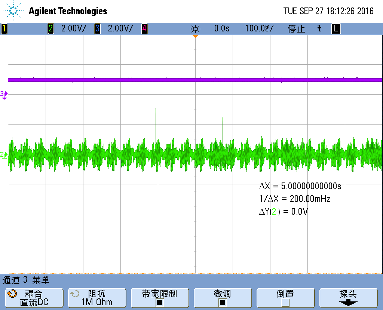Click channel 2 scale 2.00V/ value

point(74,28)
